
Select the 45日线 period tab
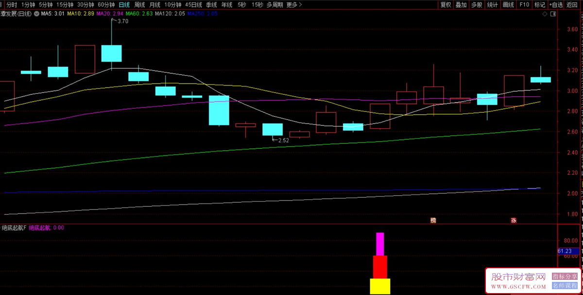pyautogui.click(x=194, y=4)
